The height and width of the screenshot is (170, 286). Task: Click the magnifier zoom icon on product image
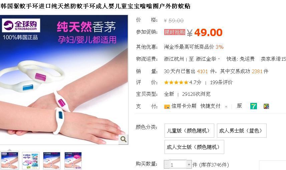pyautogui.click(x=123, y=139)
